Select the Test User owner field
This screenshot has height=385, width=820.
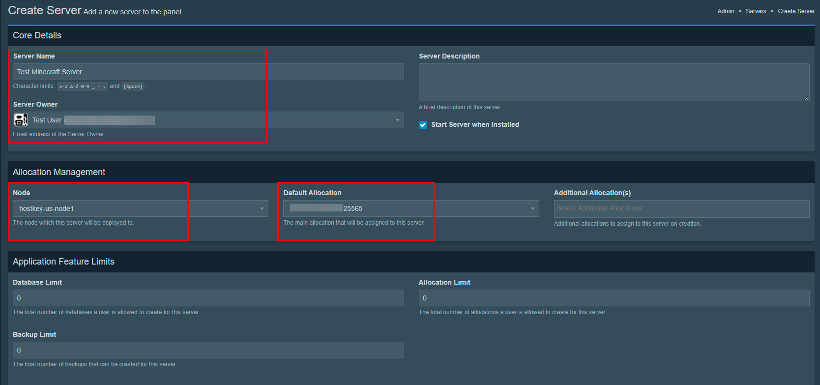(206, 120)
